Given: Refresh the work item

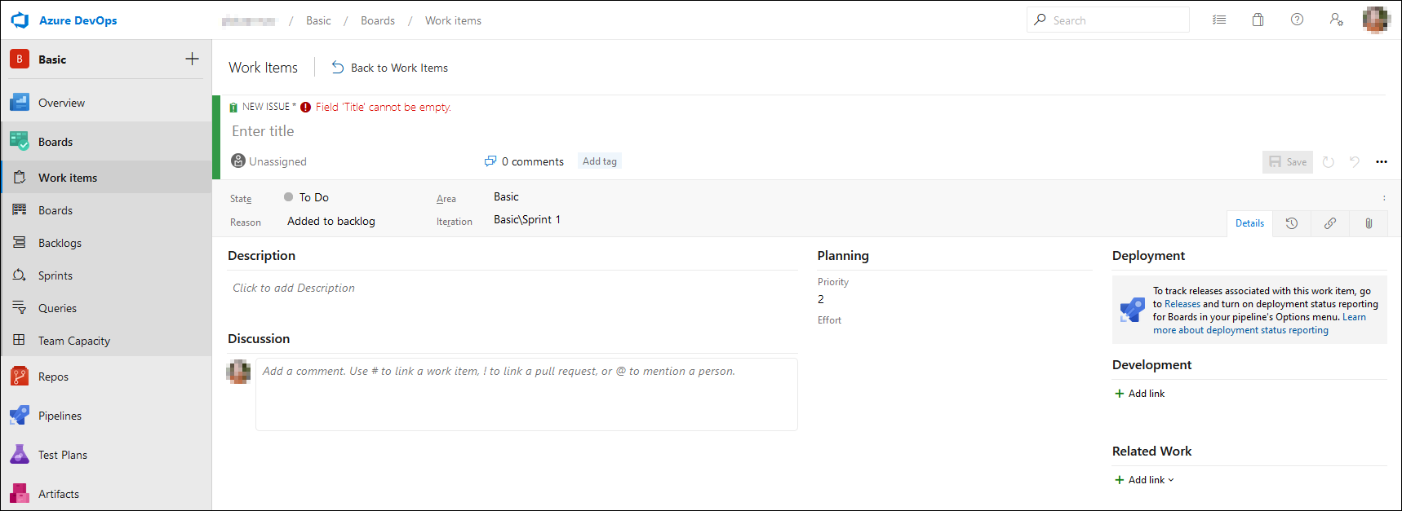Looking at the screenshot, I should click(x=1328, y=162).
